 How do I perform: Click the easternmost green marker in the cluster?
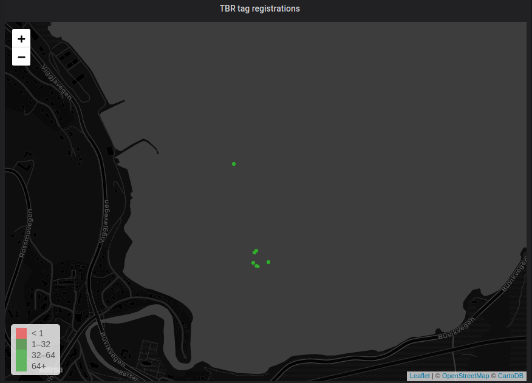(x=268, y=262)
